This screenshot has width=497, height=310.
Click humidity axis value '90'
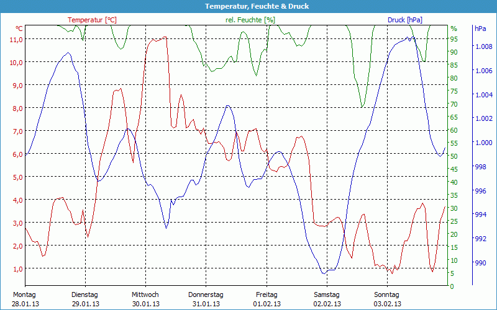454,52
